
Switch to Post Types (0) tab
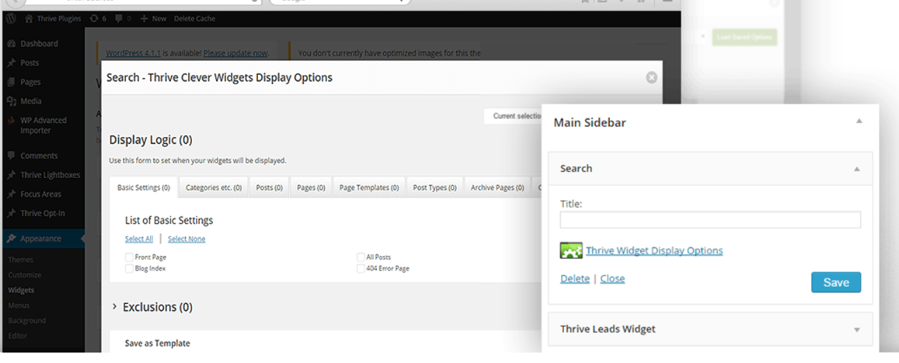[x=435, y=188]
